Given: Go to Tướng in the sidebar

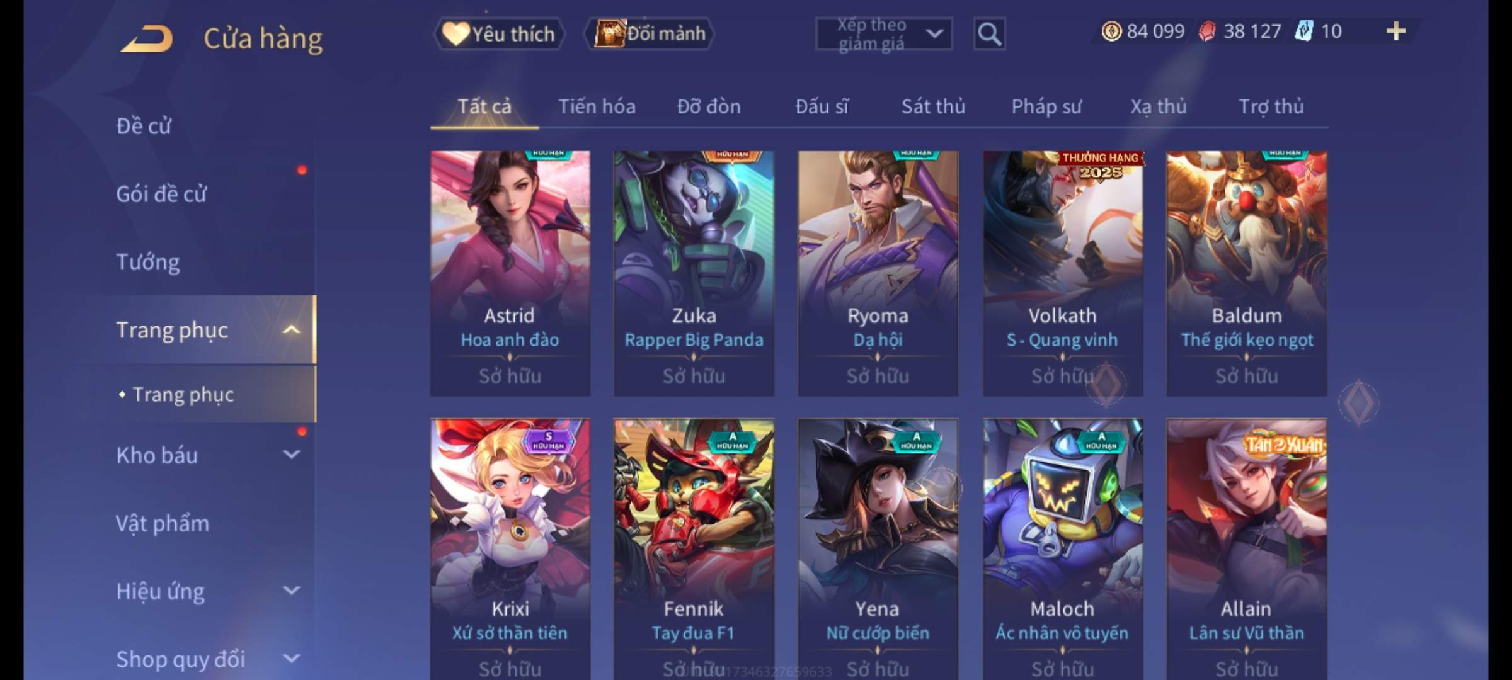Looking at the screenshot, I should [x=147, y=262].
